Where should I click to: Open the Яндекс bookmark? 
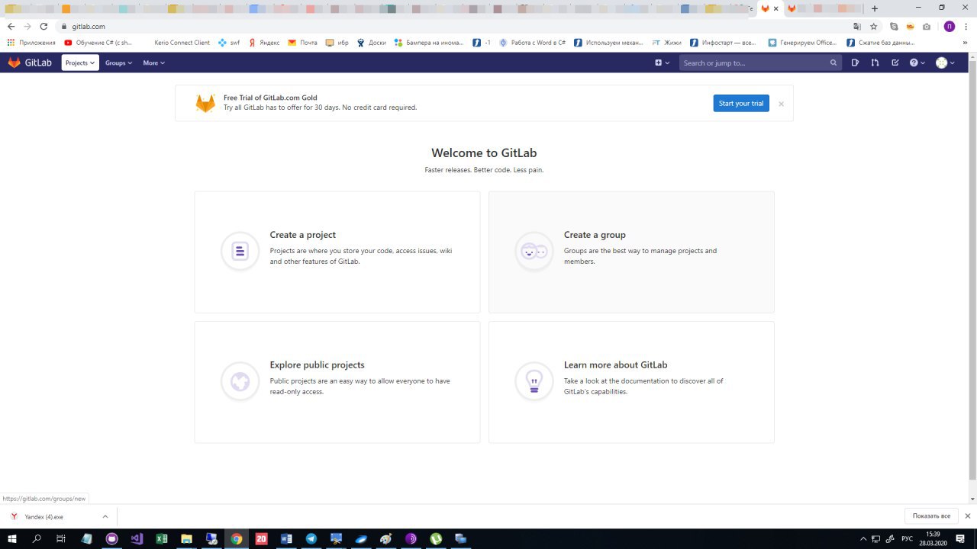(263, 43)
